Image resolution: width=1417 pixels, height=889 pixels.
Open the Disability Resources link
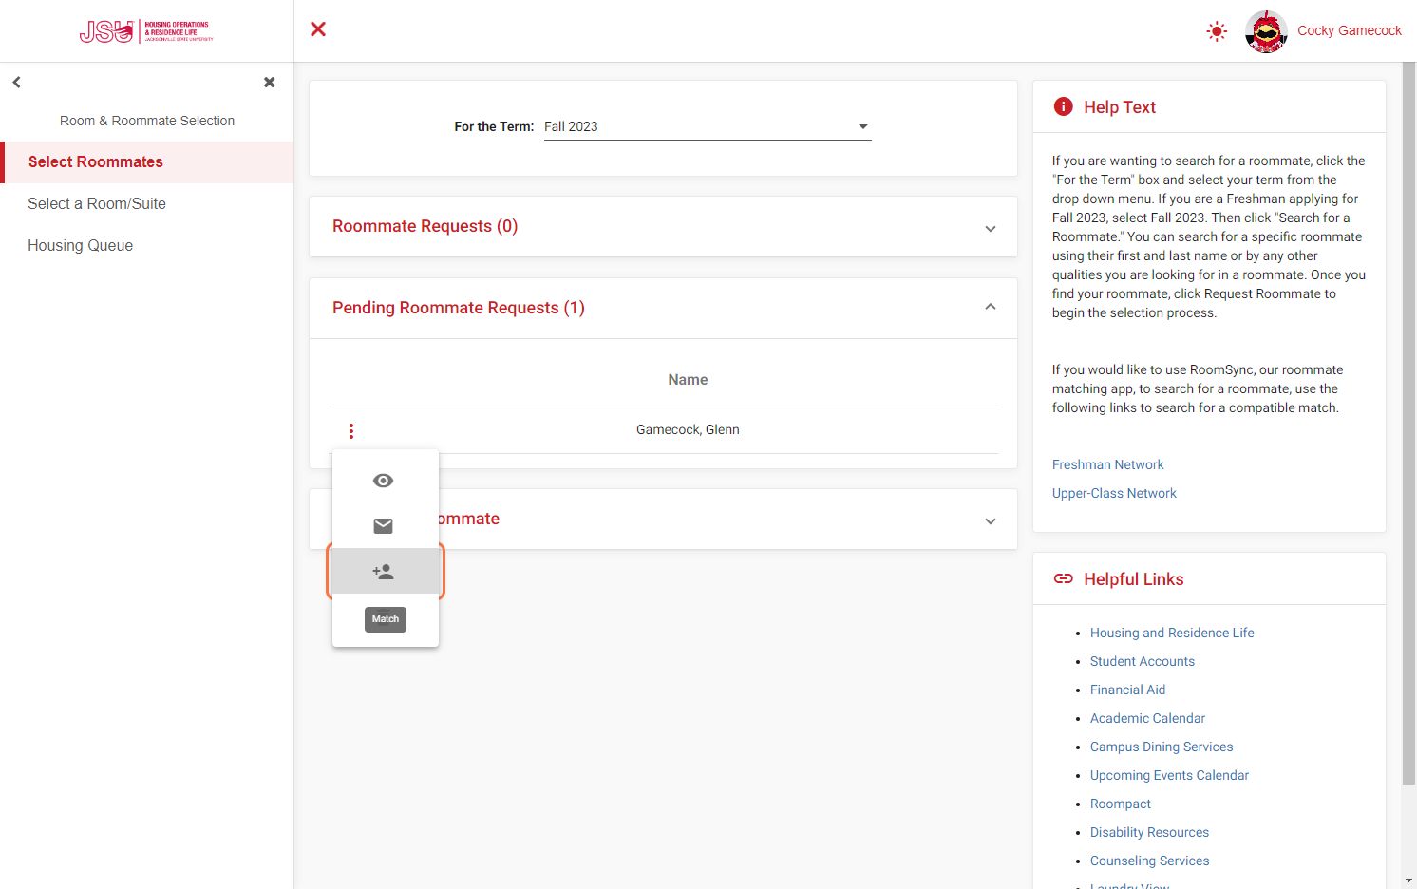pyautogui.click(x=1149, y=833)
